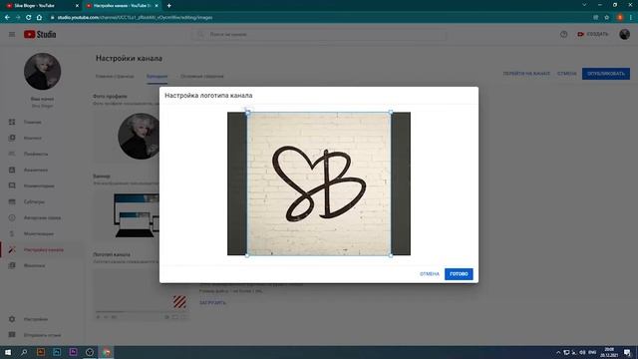Click the ОПУБЛИКОВАТЬ publish button

click(606, 74)
